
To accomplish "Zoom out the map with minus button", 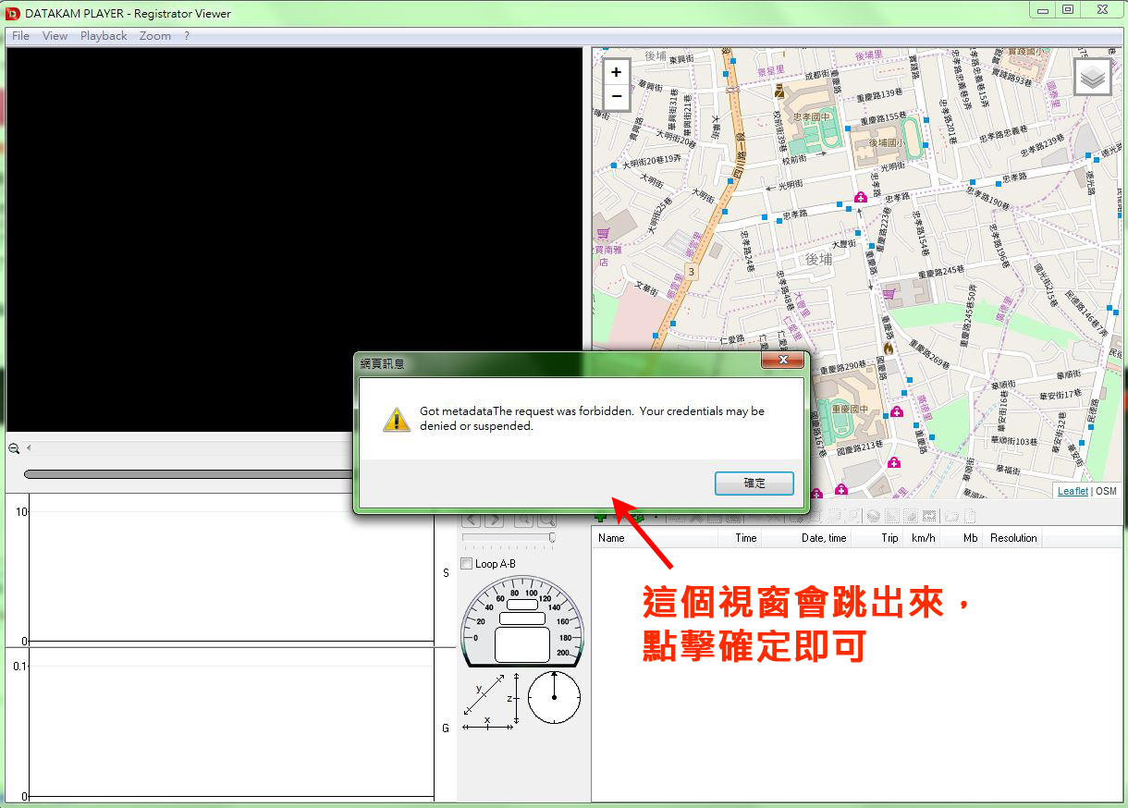I will (616, 97).
